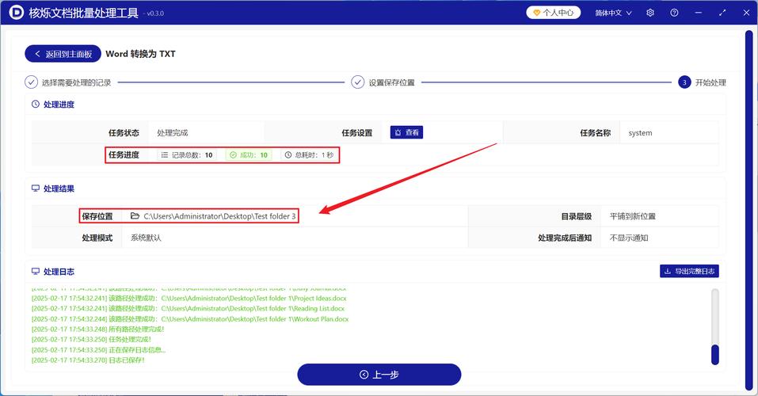Viewport: 758px width, 396px height.
Task: Click the 不显示通知 notification value
Action: 629,238
